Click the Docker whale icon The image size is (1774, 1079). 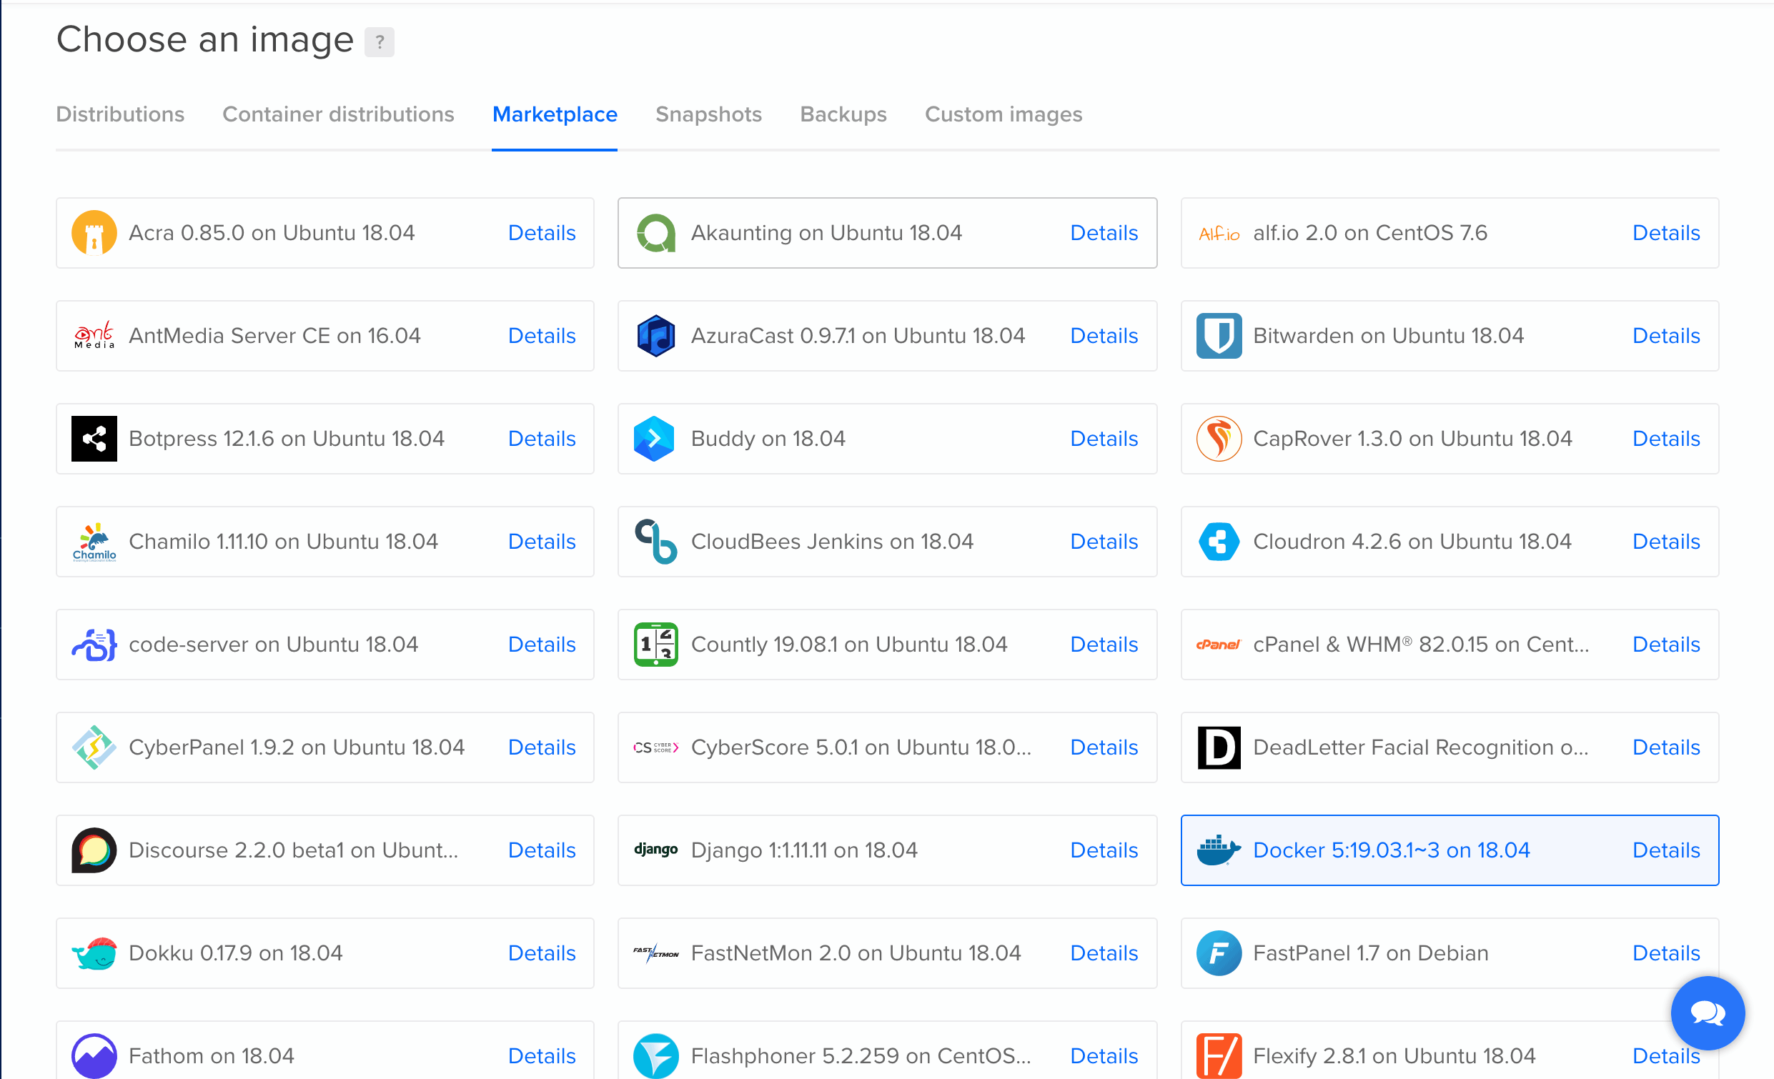click(x=1218, y=850)
